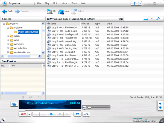Screen dimensions: 164x123
Task: Open the Play menu
Action: pyautogui.click(x=47, y=4)
